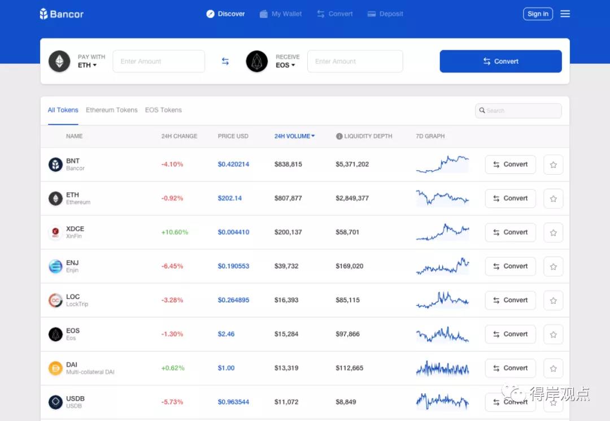
Task: Click BNT liquidity depth $5,371,202
Action: coord(352,164)
